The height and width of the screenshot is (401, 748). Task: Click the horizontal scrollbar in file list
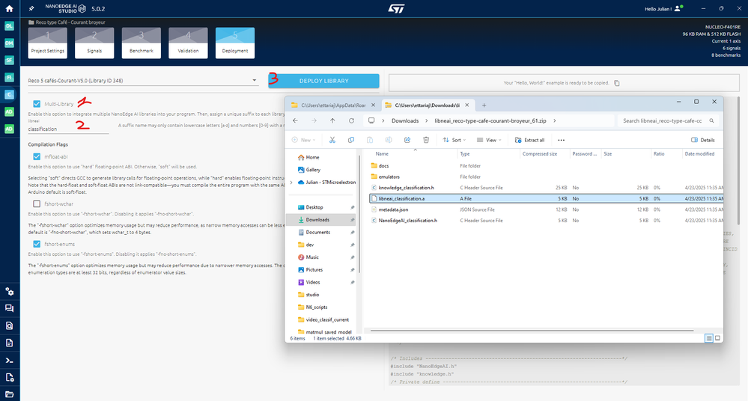532,331
